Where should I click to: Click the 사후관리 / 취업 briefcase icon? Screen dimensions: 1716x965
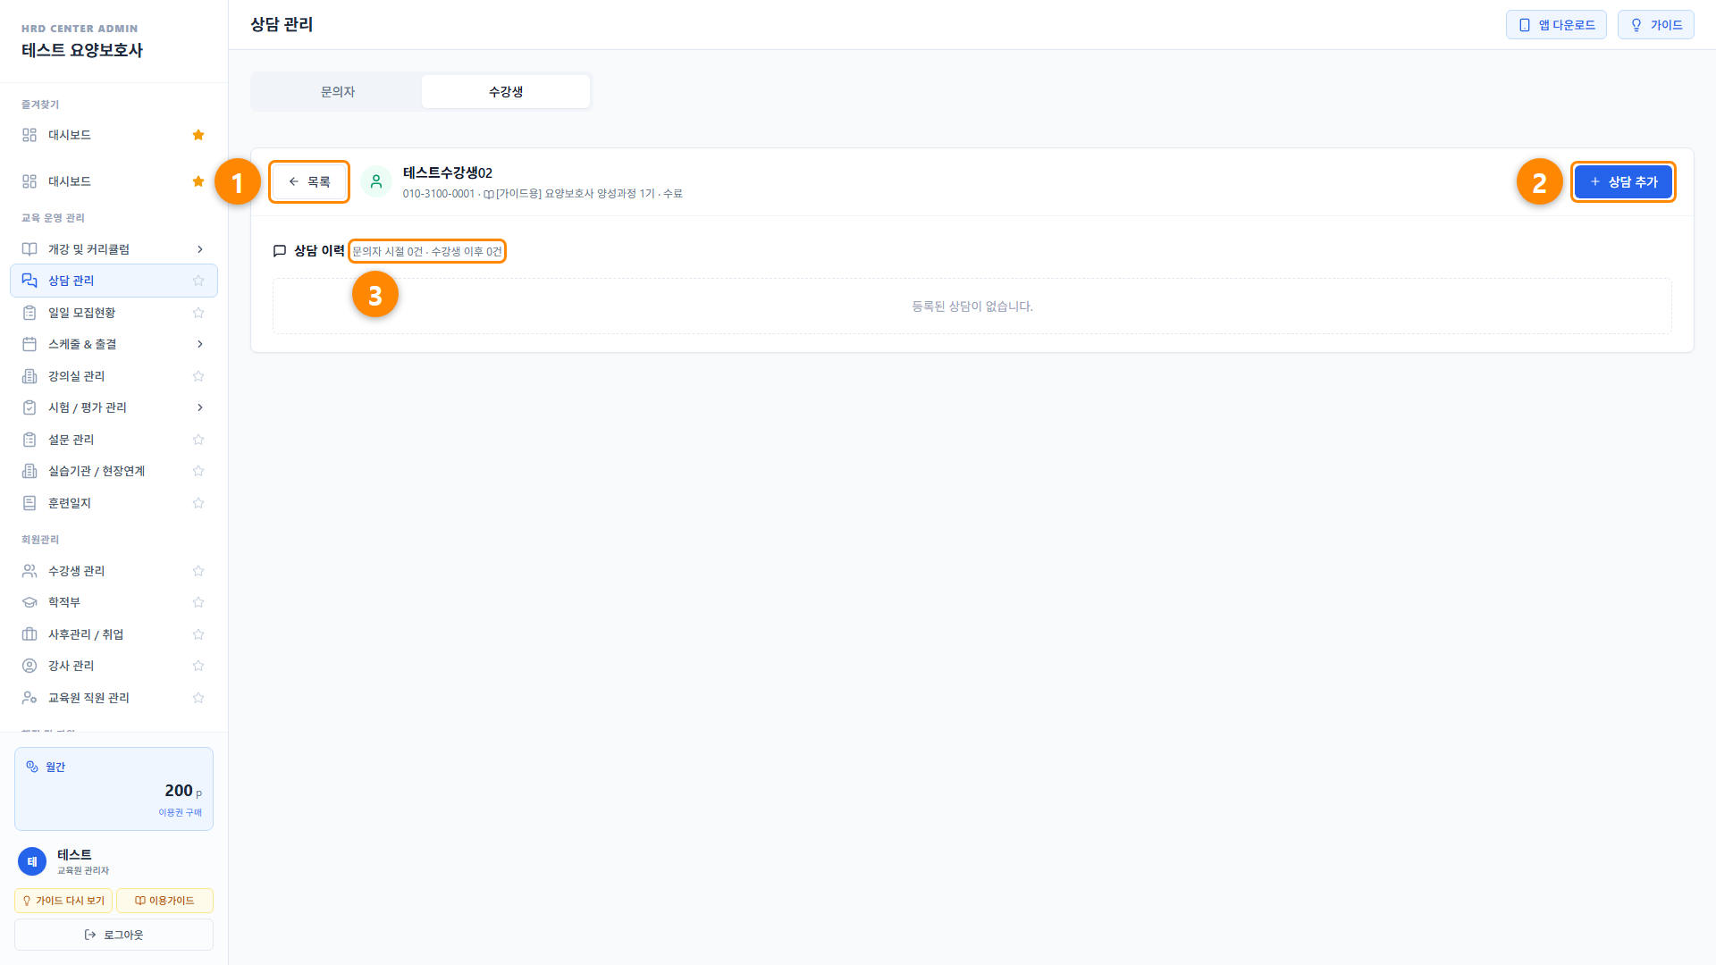click(x=29, y=634)
